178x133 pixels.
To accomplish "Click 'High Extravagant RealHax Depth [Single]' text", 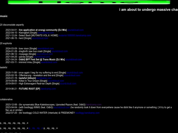I will (x=39, y=84).
